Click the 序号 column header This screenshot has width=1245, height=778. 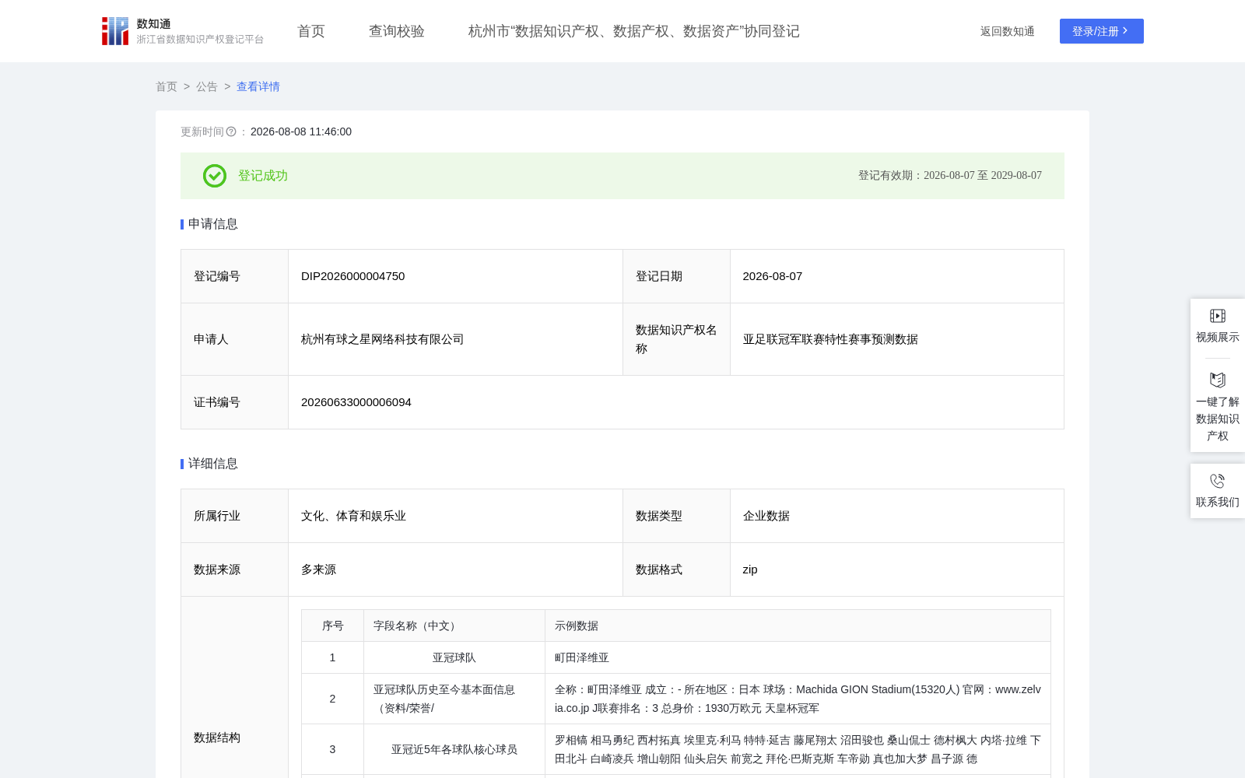click(333, 626)
